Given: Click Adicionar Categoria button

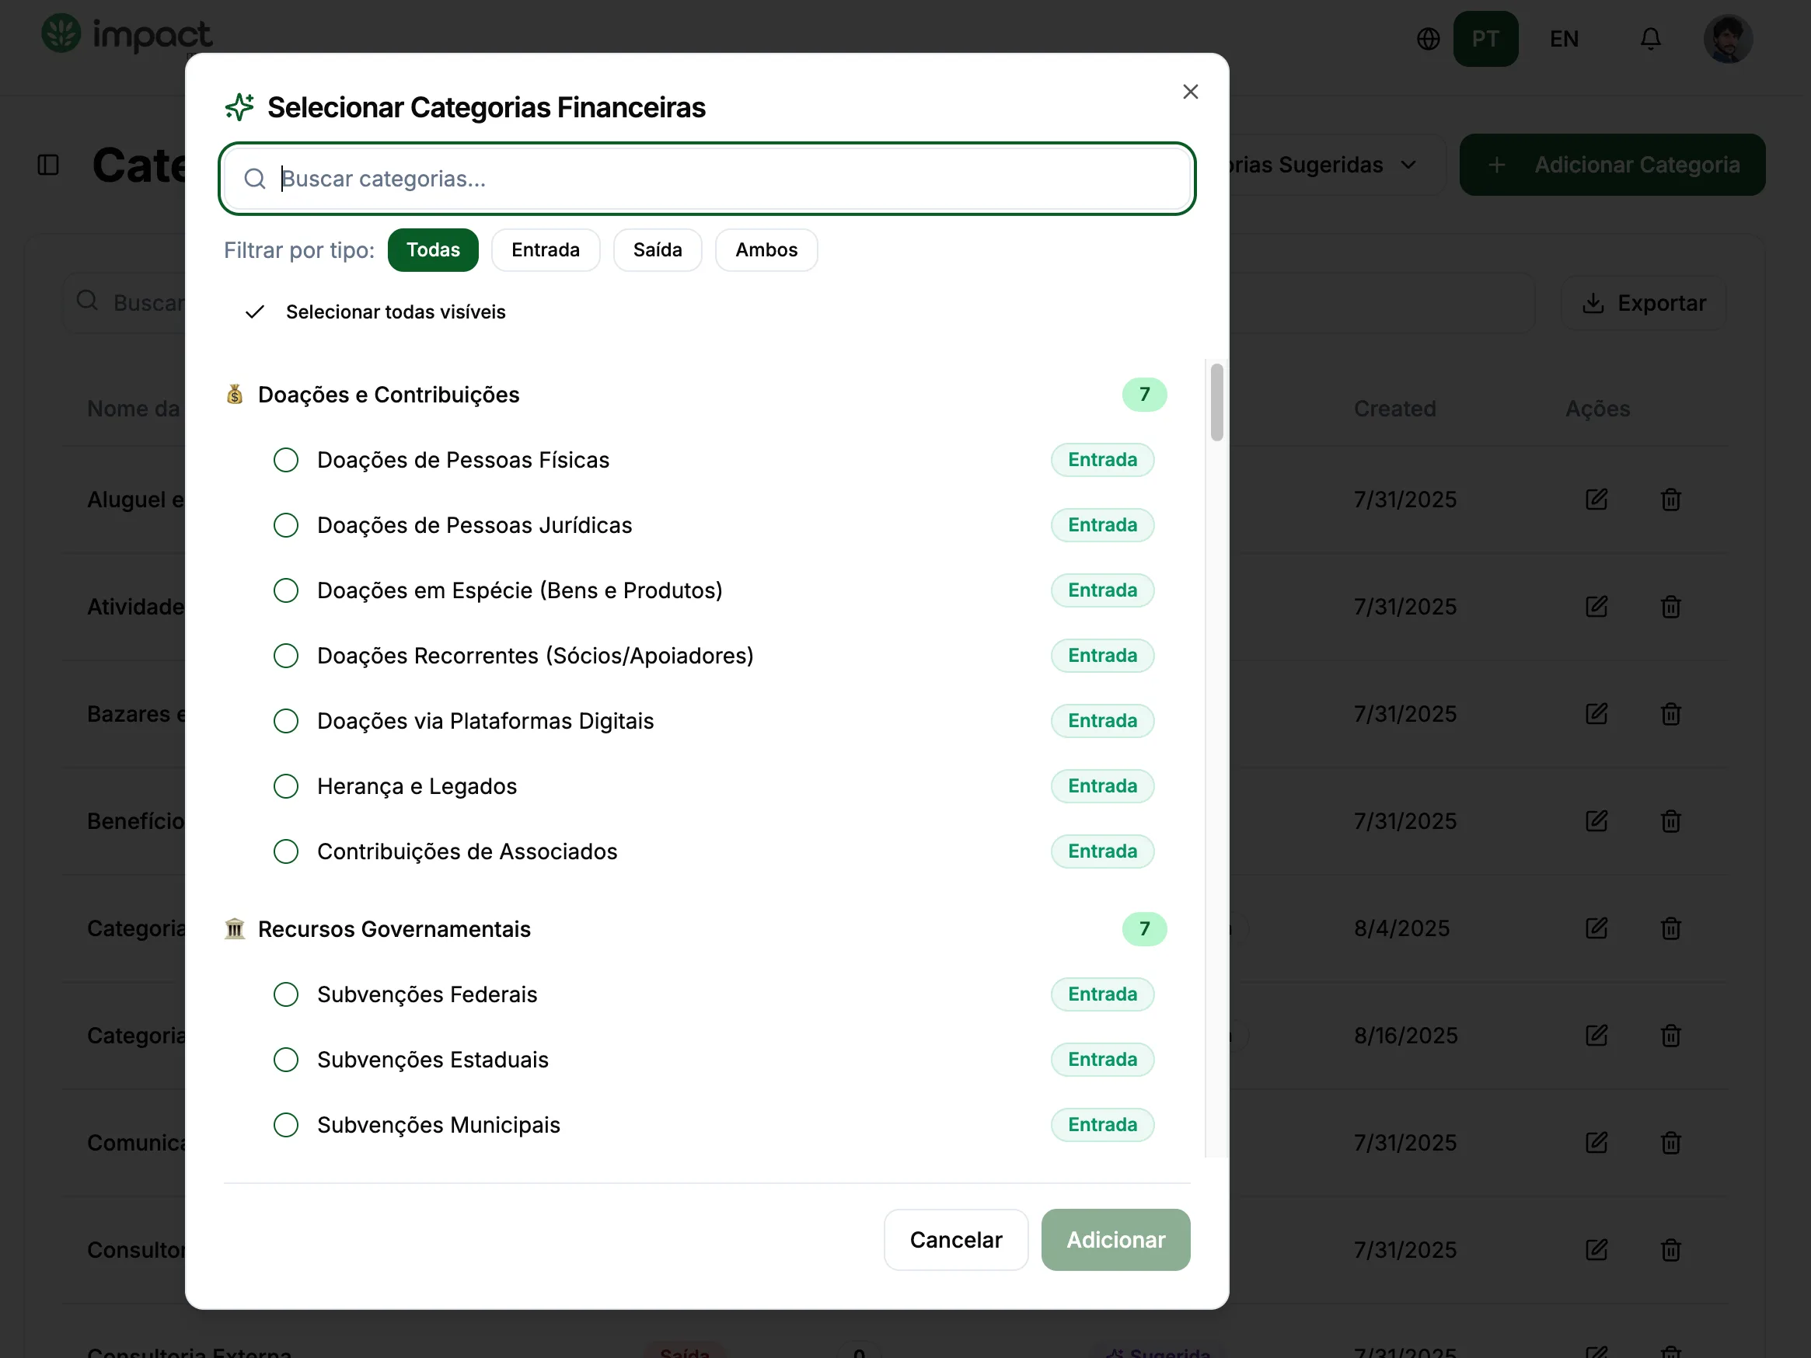Looking at the screenshot, I should pos(1612,165).
